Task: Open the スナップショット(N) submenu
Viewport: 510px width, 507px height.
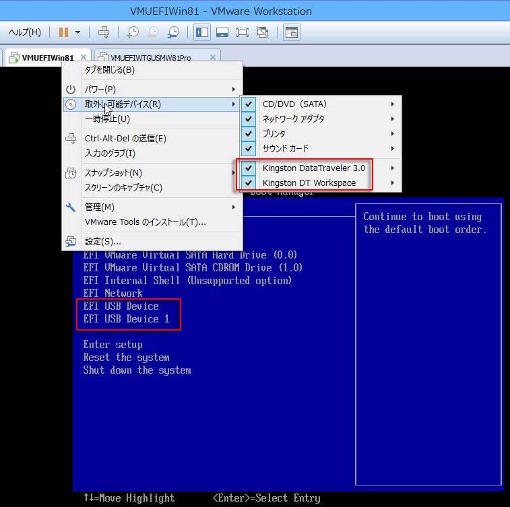Action: (152, 173)
